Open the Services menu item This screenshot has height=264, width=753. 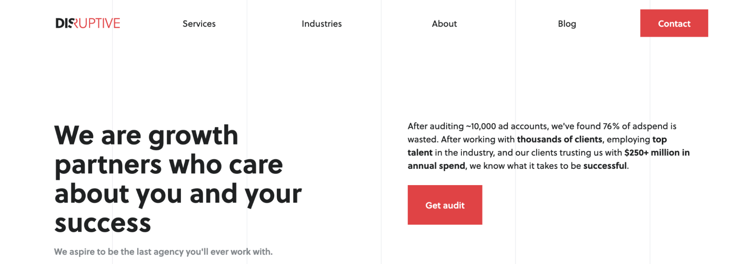(x=199, y=24)
